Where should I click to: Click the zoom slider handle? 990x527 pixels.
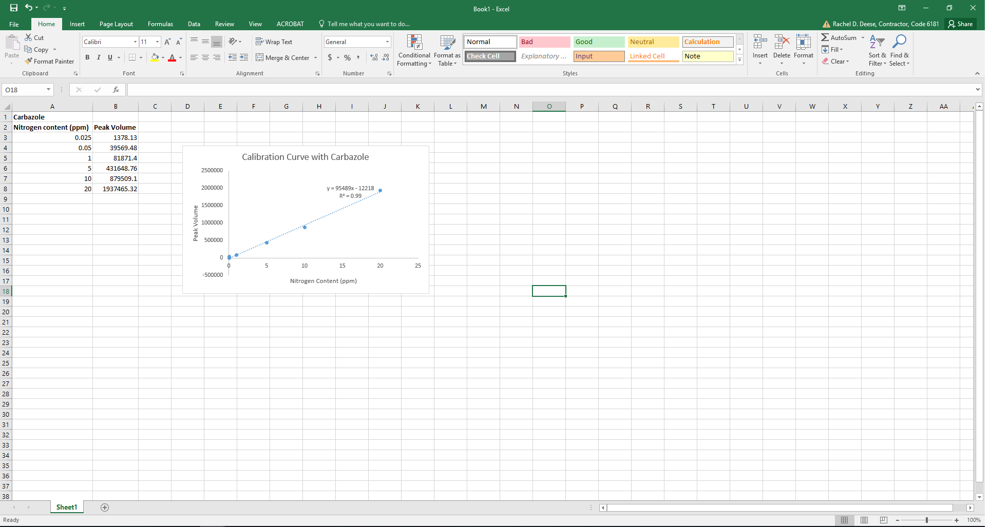click(x=927, y=520)
